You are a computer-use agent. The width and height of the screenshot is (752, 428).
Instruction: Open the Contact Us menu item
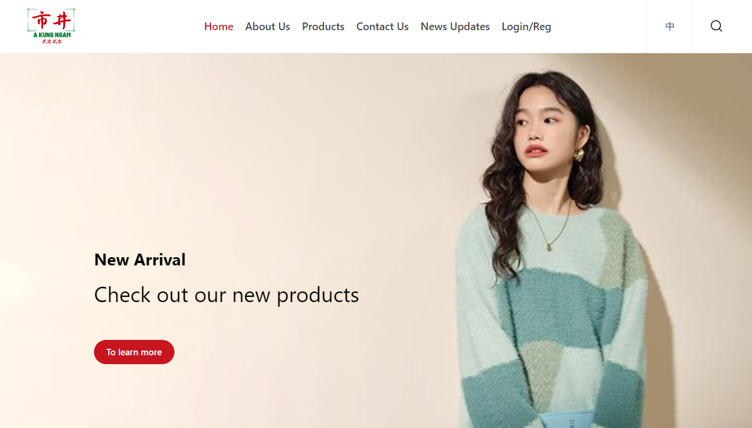coord(383,27)
